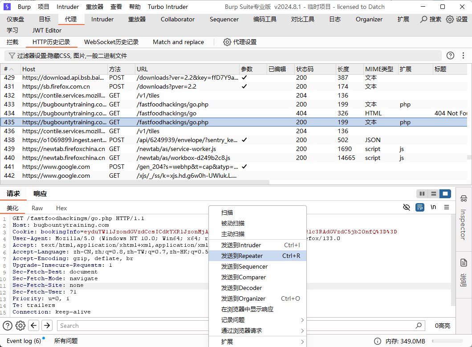Choose 发送到Repeater in context menu
This screenshot has width=472, height=347.
pos(258,256)
